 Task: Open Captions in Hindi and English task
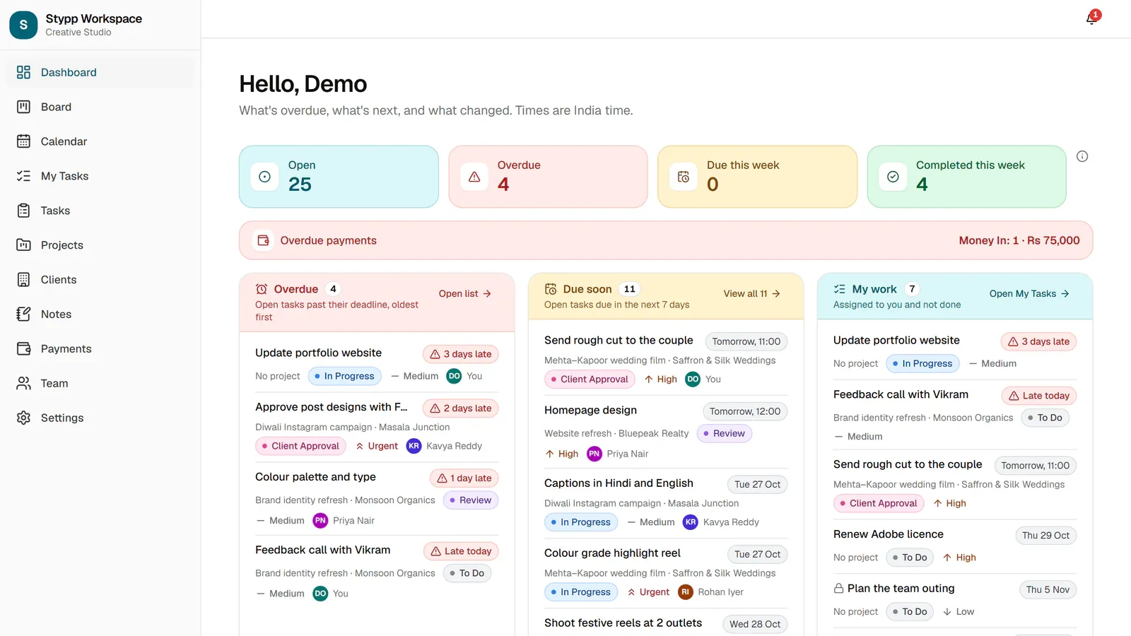(x=619, y=483)
